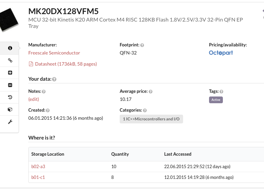Click the minus square remove stock icon

tap(10, 85)
